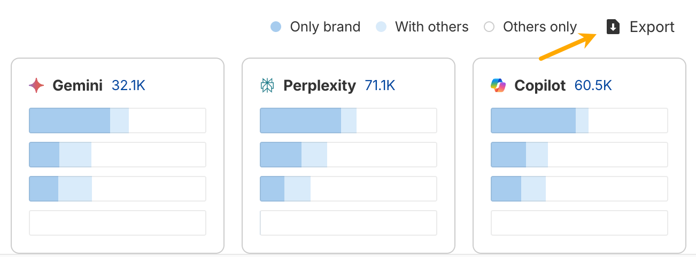696x257 pixels.
Task: Click Copilot's second bar row
Action: (x=579, y=155)
